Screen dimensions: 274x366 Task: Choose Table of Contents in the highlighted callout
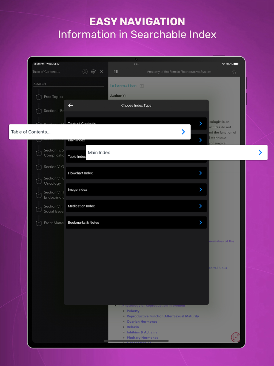[x=100, y=132]
